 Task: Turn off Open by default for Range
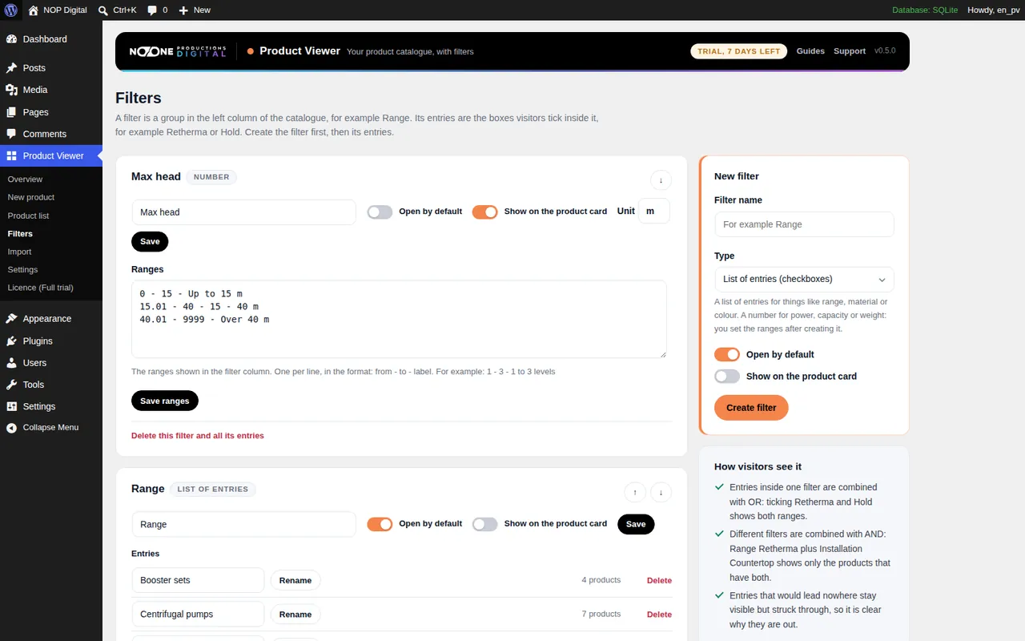click(380, 524)
